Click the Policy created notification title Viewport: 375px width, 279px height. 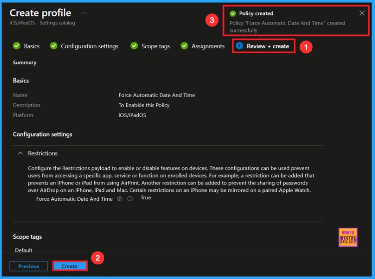tap(256, 13)
